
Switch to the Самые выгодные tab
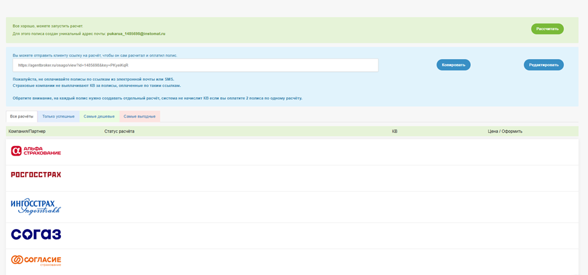tap(139, 116)
